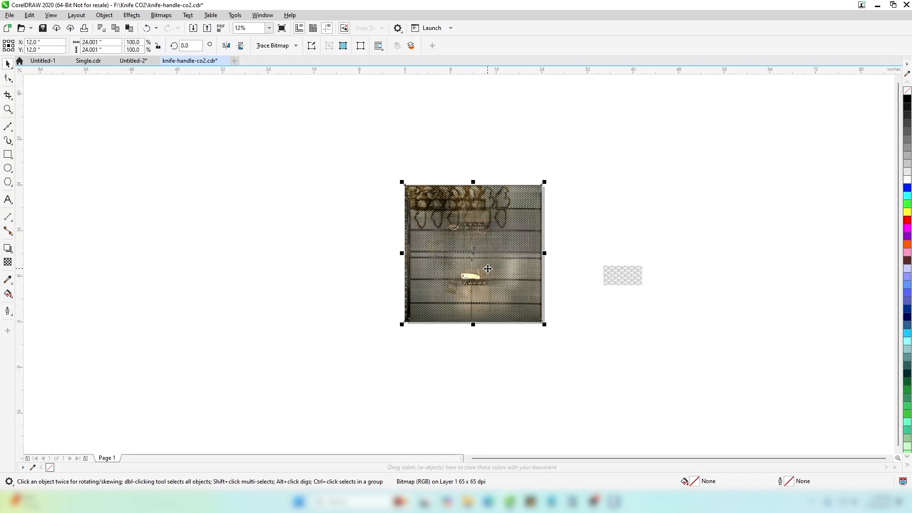Click the rotation angle input field
Image resolution: width=912 pixels, height=513 pixels.
(190, 46)
